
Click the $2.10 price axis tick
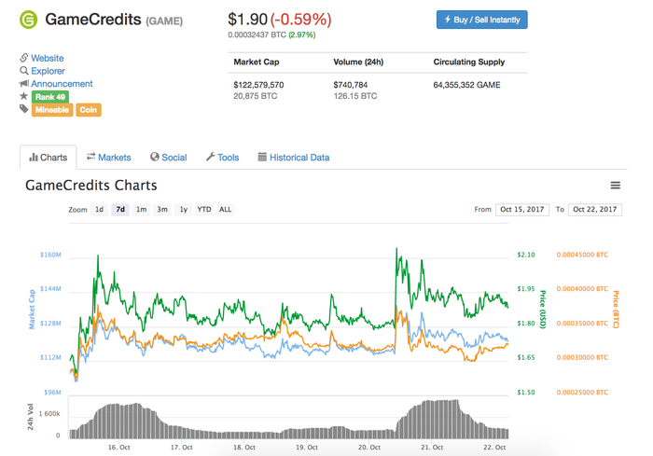(526, 255)
